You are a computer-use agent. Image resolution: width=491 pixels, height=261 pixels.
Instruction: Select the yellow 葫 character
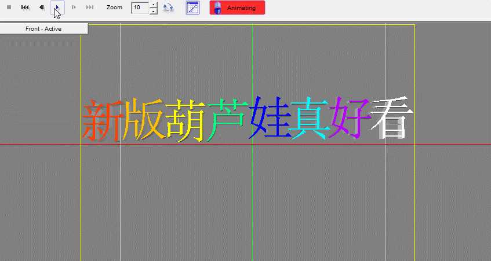[186, 122]
